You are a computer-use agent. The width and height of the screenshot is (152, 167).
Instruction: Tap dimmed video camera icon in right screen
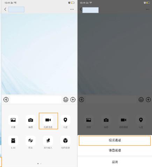pos(123,120)
